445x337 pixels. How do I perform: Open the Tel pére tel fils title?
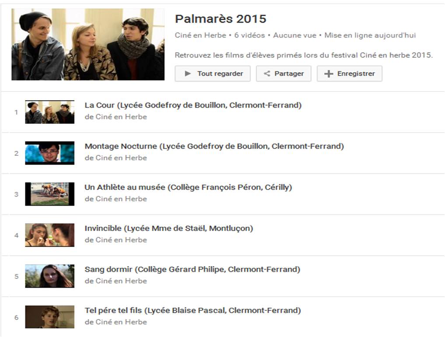pos(193,310)
